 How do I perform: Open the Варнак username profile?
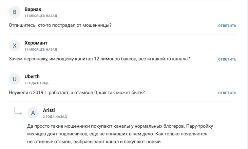[33, 9]
